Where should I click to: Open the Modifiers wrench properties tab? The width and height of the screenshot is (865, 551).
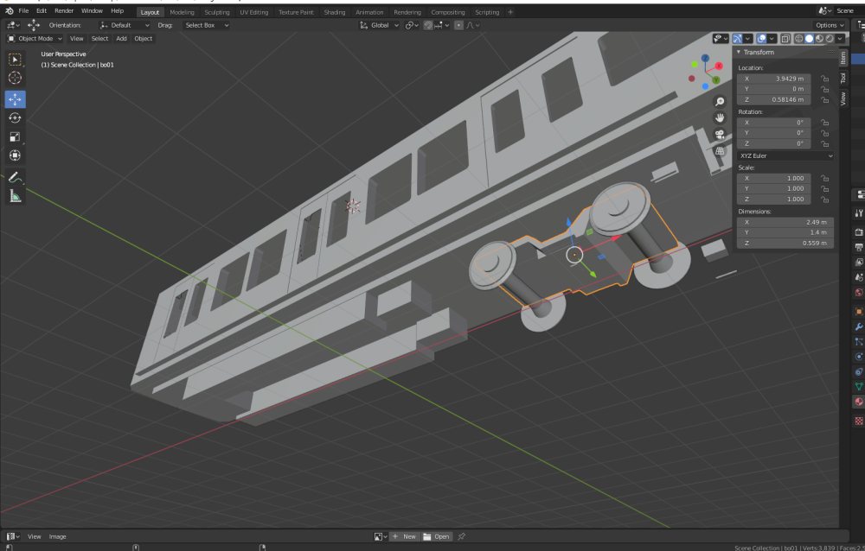click(x=858, y=326)
